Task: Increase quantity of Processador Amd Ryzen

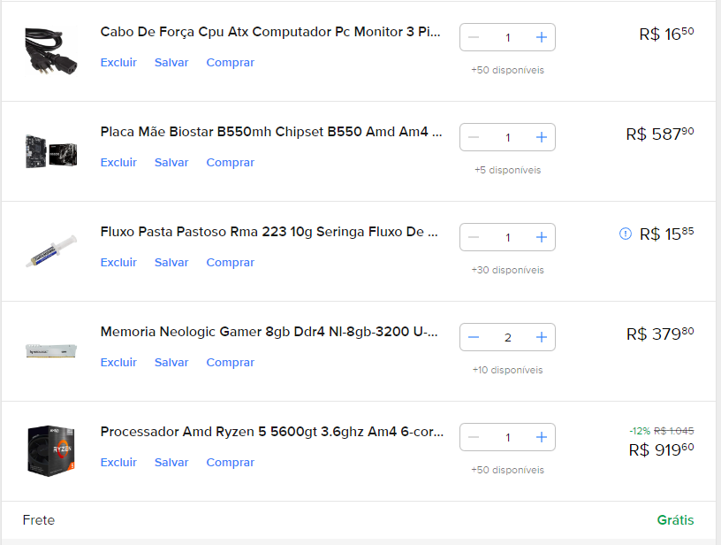Action: [x=542, y=437]
